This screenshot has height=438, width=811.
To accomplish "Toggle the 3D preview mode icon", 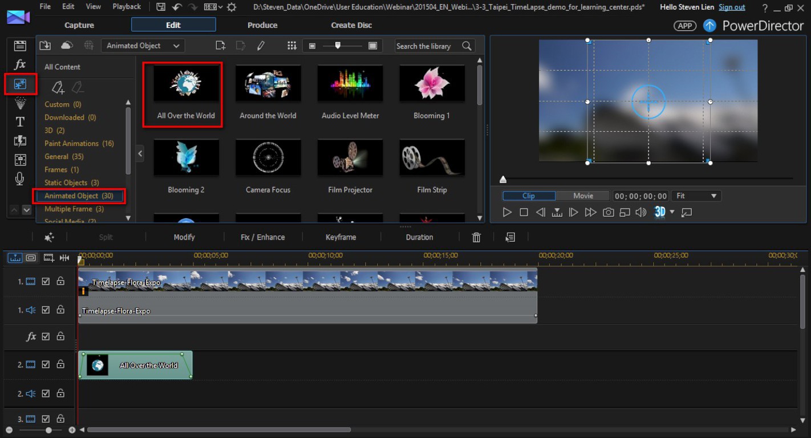I will [660, 212].
